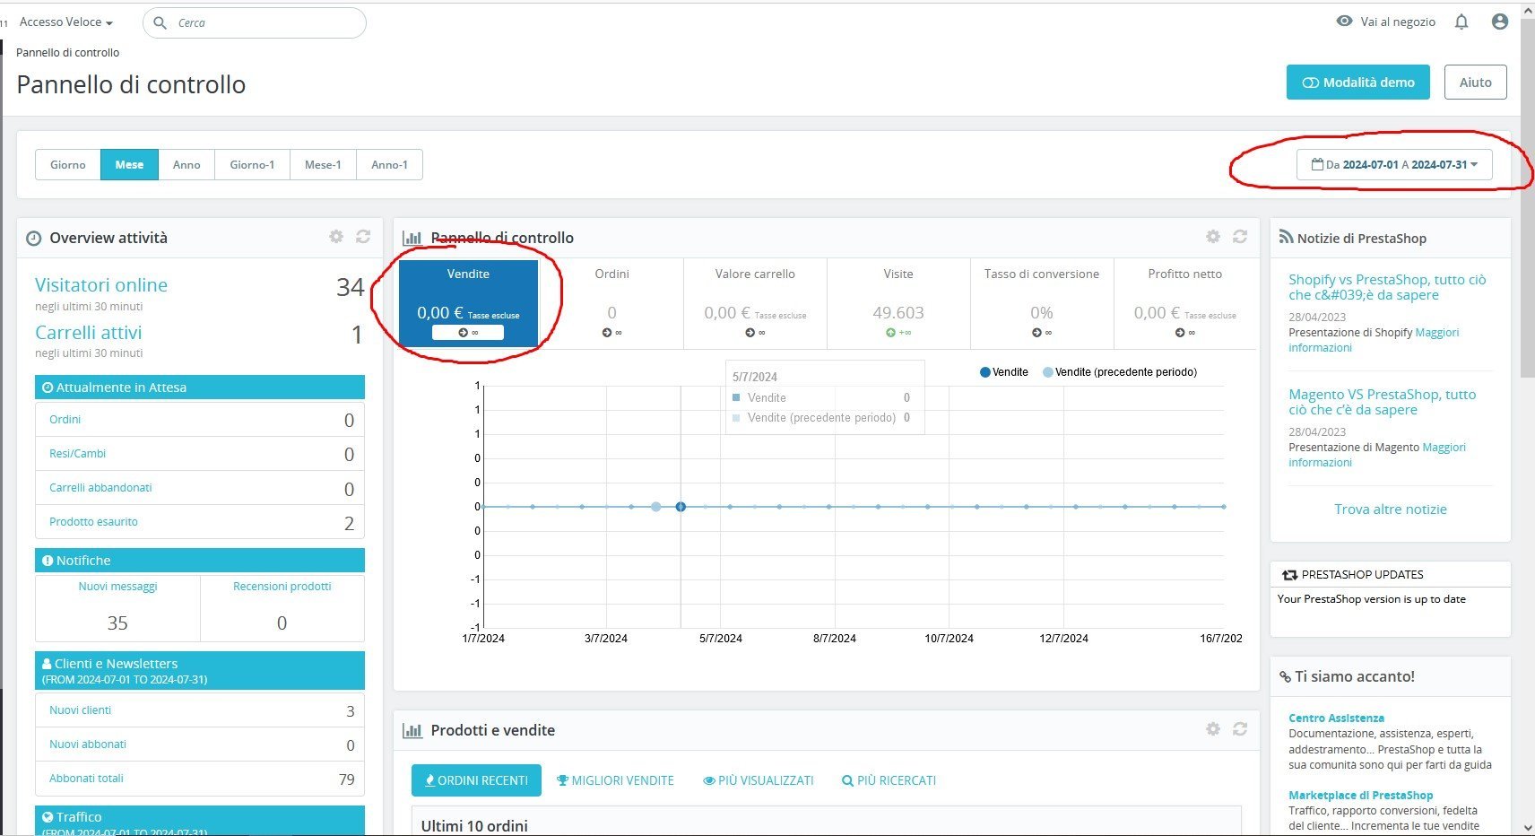Show the Visite chart tile
Screen dimensions: 1535x836
click(898, 303)
